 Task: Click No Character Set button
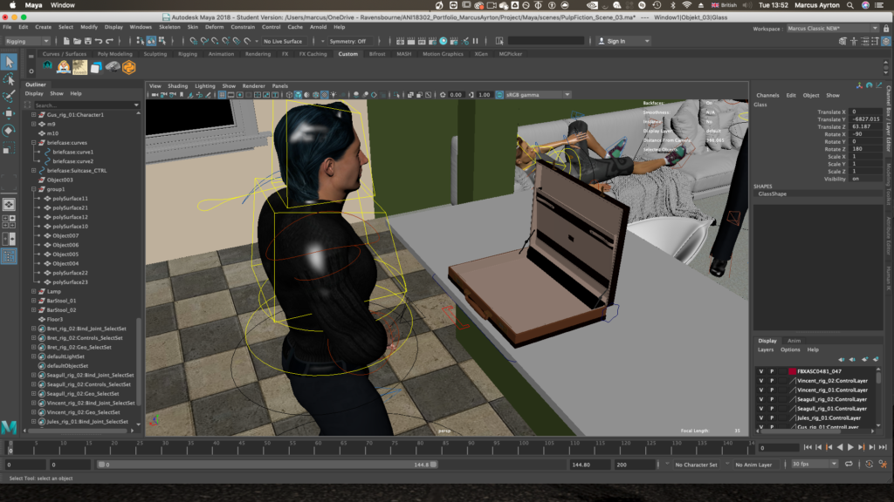tap(696, 465)
